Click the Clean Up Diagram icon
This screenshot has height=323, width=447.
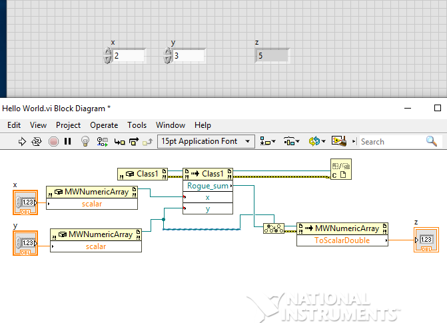click(x=339, y=141)
